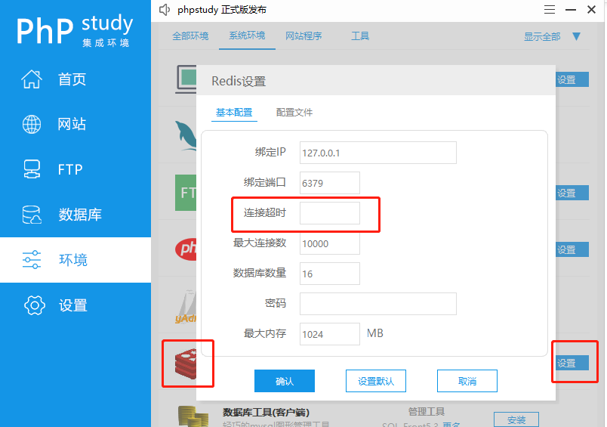607x427 pixels.
Task: Click the 绑定端口 port field
Action: pyautogui.click(x=330, y=183)
